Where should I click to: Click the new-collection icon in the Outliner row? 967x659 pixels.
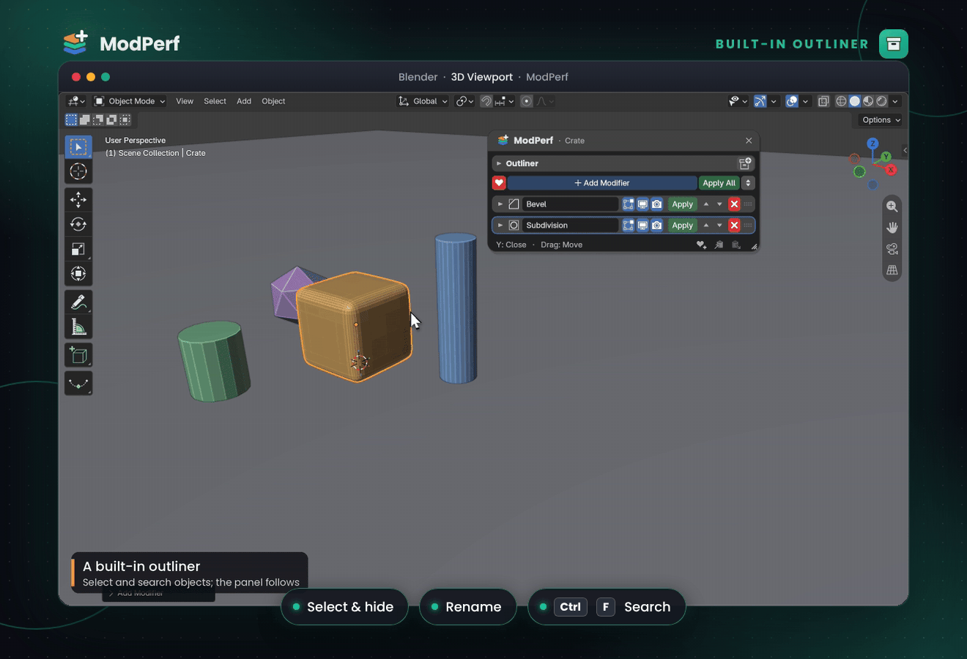point(745,163)
